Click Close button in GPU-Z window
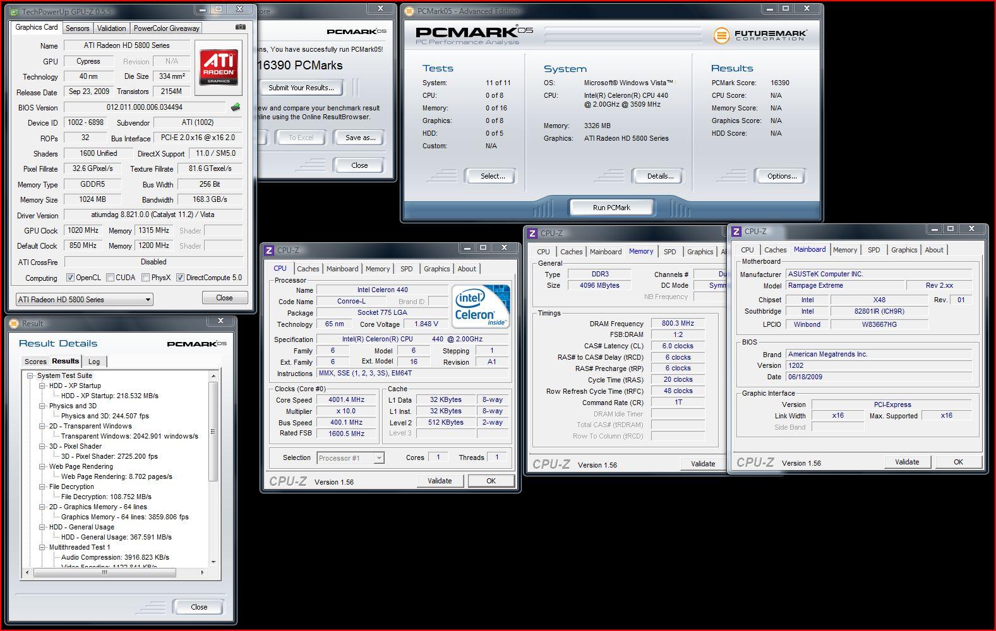This screenshot has height=631, width=996. tap(224, 298)
